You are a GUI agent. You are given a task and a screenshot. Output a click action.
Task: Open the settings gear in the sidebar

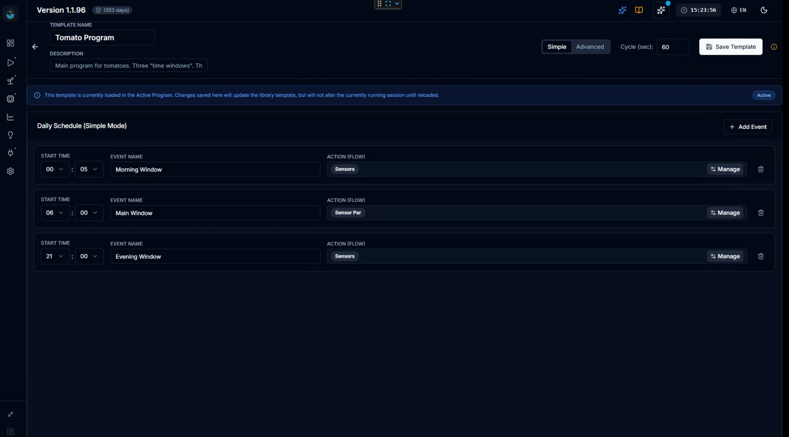coord(11,171)
